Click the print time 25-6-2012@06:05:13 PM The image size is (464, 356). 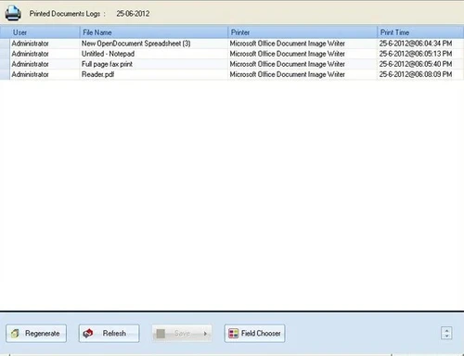(x=416, y=54)
